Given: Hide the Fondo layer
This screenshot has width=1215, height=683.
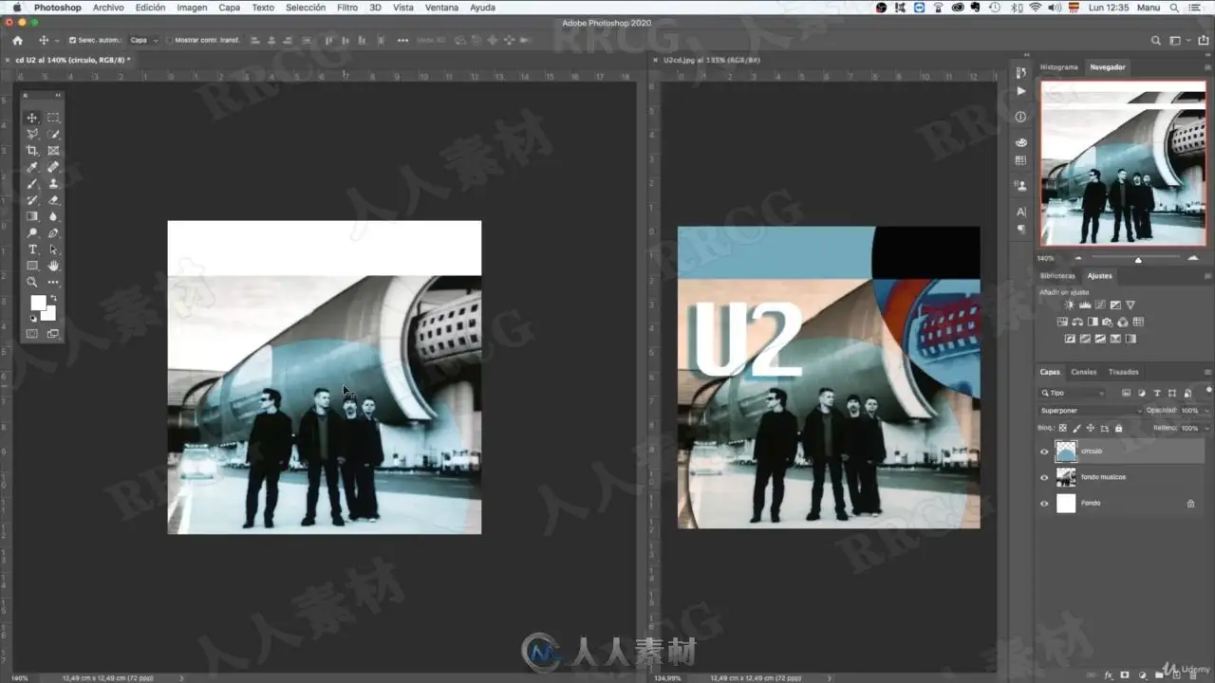Looking at the screenshot, I should 1044,503.
